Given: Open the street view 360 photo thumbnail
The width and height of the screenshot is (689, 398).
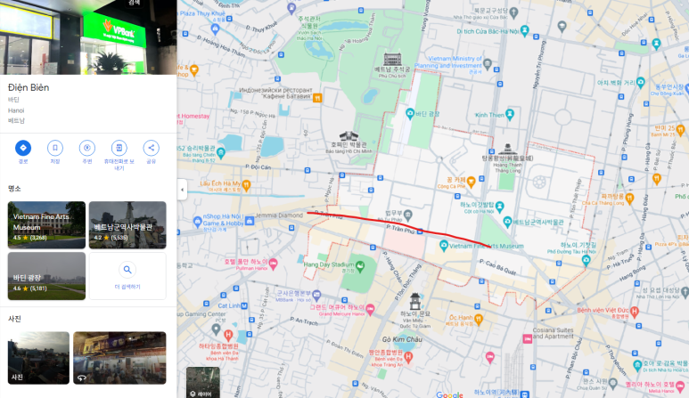Looking at the screenshot, I should [x=119, y=358].
